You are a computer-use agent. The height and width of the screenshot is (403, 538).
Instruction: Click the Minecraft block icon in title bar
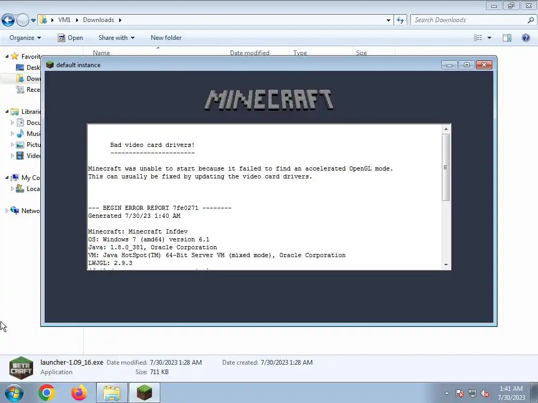50,65
